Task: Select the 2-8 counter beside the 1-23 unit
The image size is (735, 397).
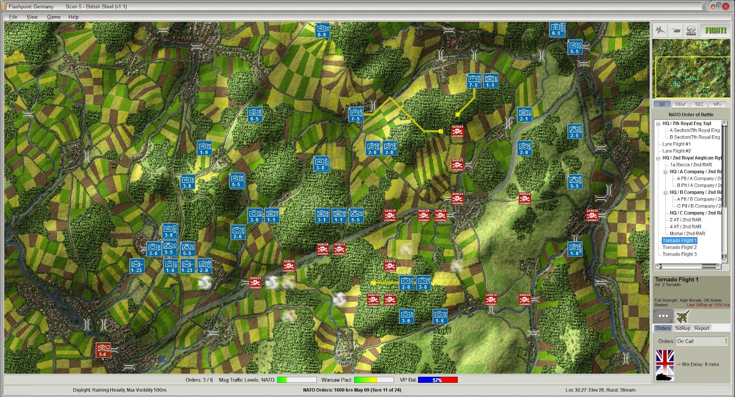Action: click(x=204, y=266)
